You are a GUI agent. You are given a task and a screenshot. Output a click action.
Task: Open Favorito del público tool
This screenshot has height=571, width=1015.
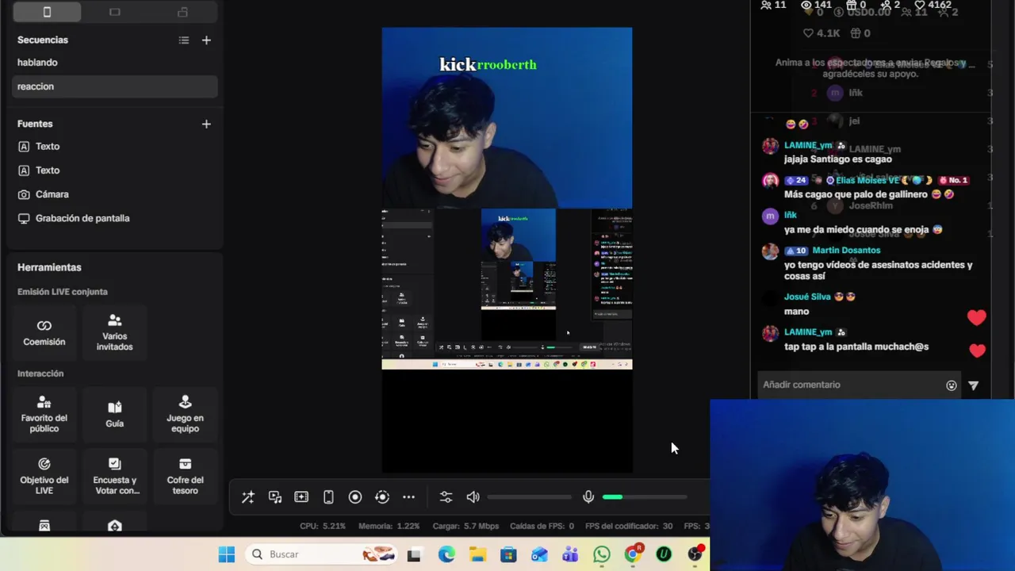click(x=44, y=415)
